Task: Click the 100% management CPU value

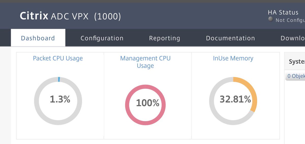Action: pyautogui.click(x=147, y=103)
